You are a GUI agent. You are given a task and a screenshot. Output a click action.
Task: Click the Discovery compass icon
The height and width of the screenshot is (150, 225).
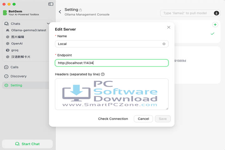click(x=6, y=76)
